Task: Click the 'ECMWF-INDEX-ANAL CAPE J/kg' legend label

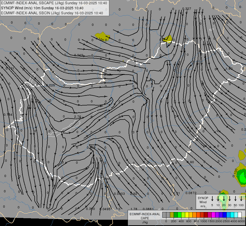Action: pyautogui.click(x=145, y=218)
